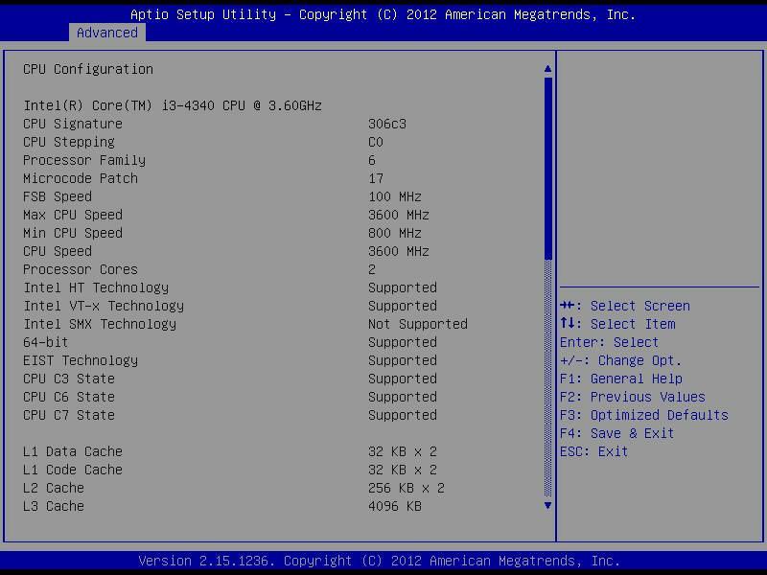Click the 'Aptio Setup Utility' title text
The image size is (767, 575).
click(x=203, y=14)
